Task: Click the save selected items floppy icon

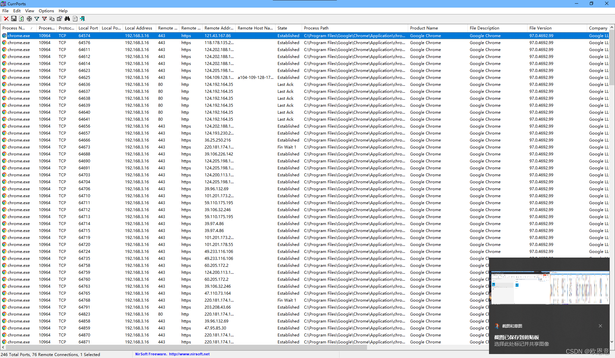Action: pos(14,19)
